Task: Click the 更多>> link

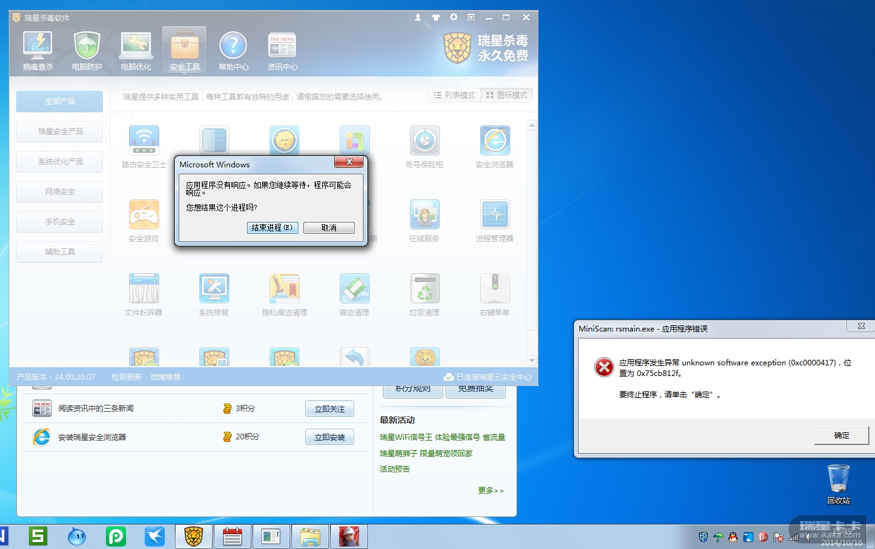Action: [491, 490]
